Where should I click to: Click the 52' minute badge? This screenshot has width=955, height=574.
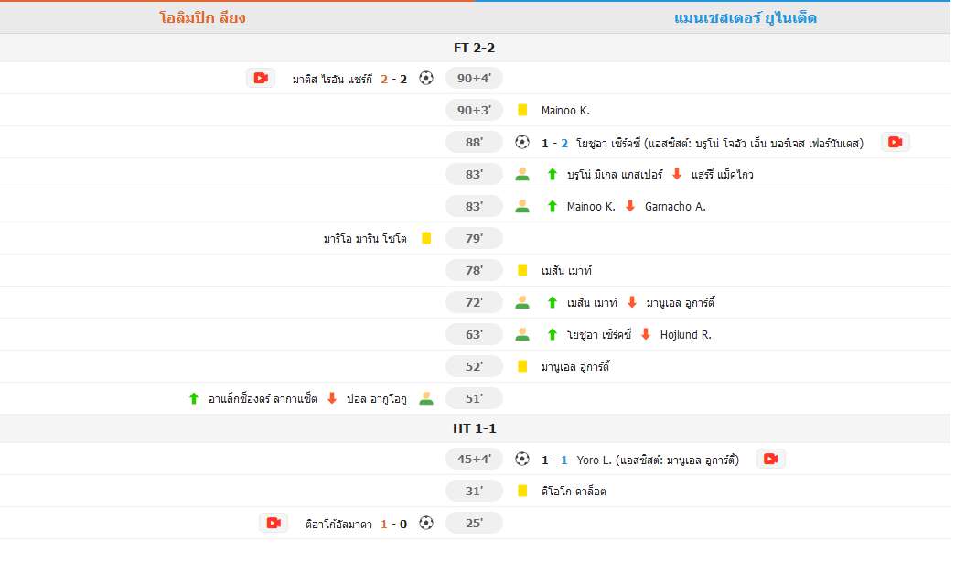point(474,366)
